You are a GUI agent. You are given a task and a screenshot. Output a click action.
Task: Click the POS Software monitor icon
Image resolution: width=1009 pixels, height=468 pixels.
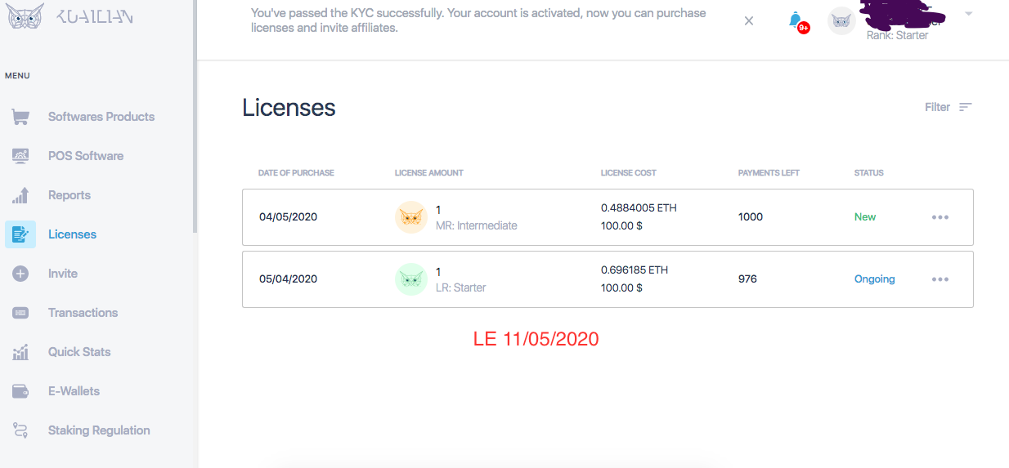[20, 156]
